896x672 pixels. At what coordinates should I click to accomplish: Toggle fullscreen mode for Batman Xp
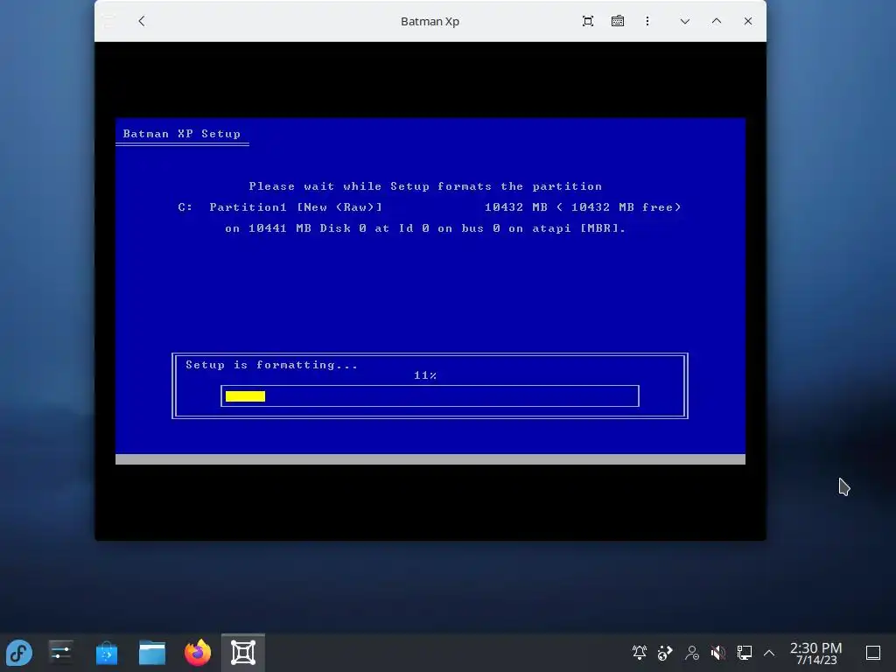pos(587,21)
